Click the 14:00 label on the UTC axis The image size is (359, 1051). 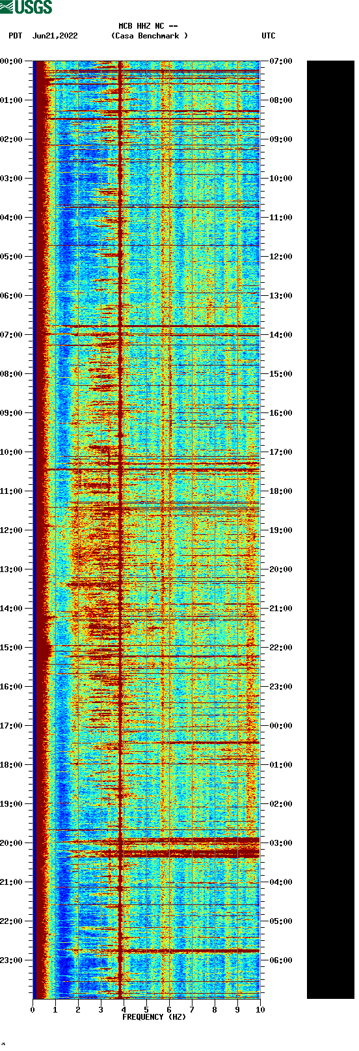pos(281,335)
